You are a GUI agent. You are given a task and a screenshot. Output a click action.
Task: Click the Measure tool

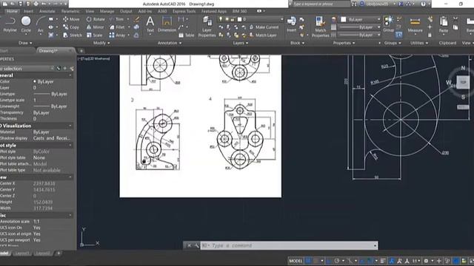pyautogui.click(x=415, y=24)
